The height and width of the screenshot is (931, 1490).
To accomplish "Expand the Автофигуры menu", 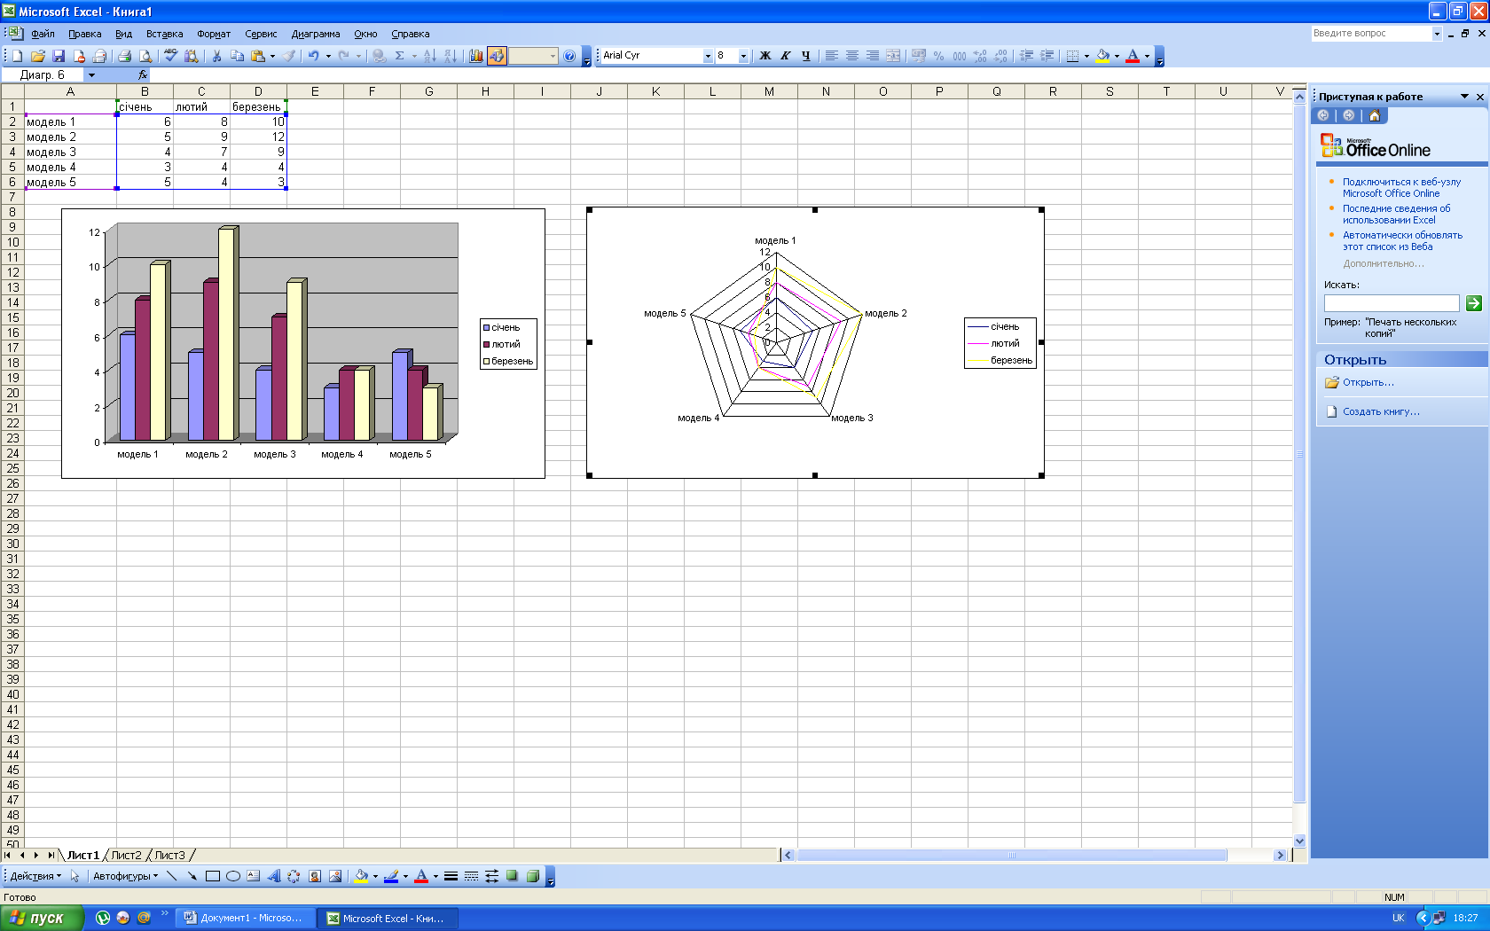I will pyautogui.click(x=125, y=876).
